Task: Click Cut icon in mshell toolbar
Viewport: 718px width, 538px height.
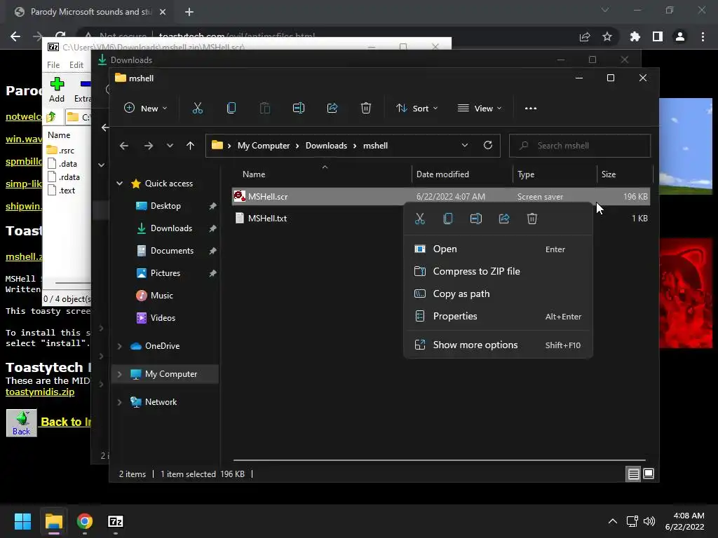Action: (197, 109)
